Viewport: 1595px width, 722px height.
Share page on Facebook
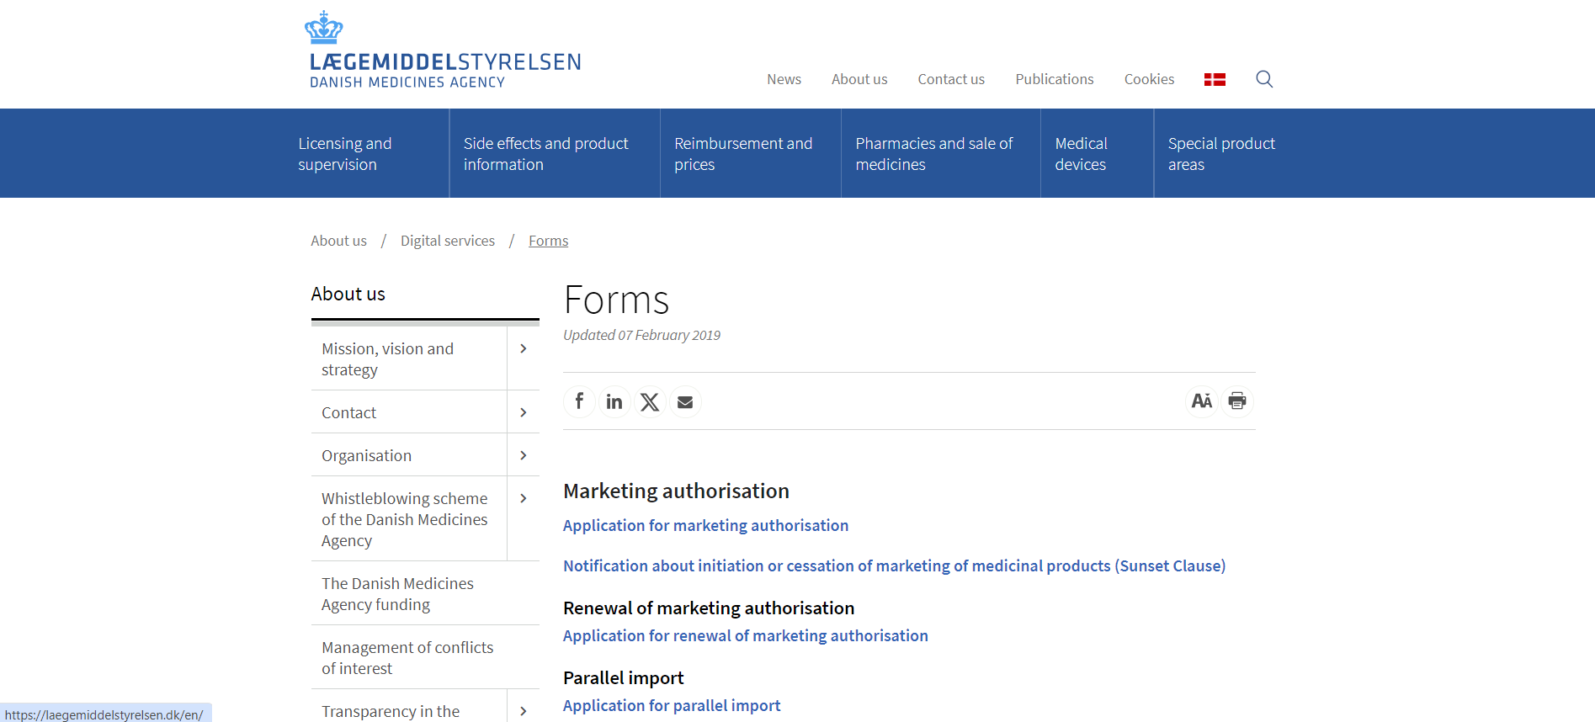click(579, 401)
